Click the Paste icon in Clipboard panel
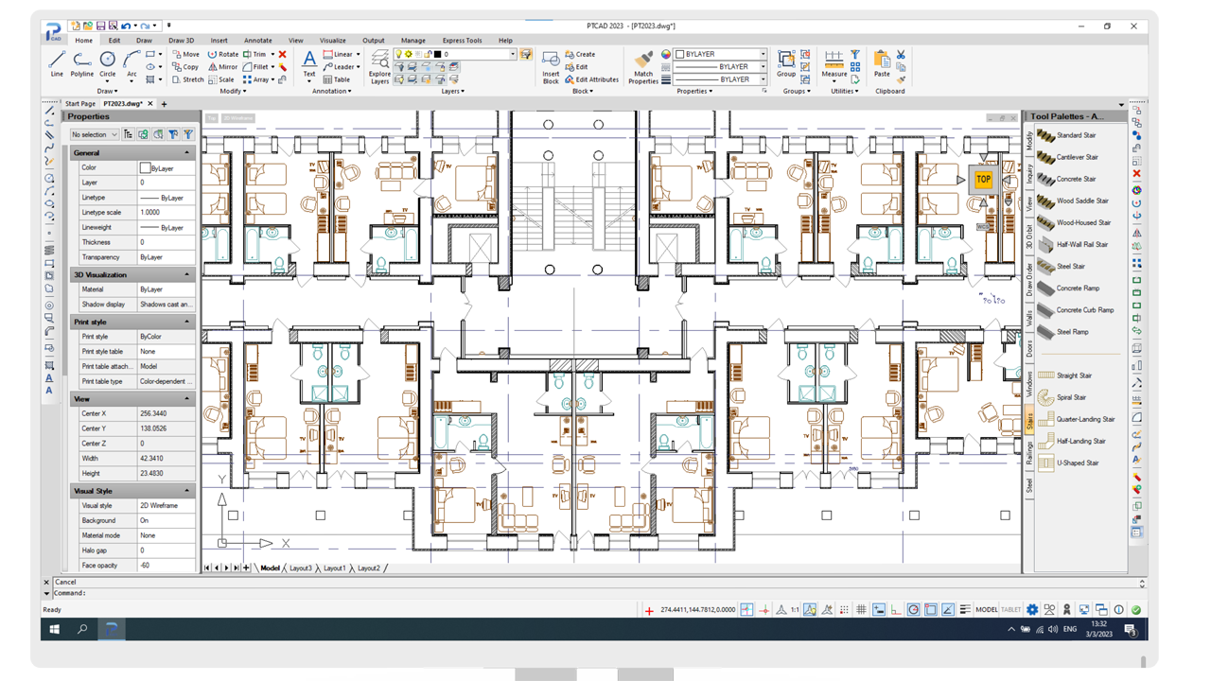Image resolution: width=1211 pixels, height=681 pixels. coord(883,60)
